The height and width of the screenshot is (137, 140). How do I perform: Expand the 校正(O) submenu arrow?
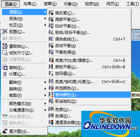45,25
